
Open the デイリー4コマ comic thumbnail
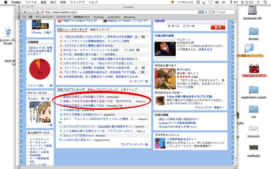click(40, 112)
